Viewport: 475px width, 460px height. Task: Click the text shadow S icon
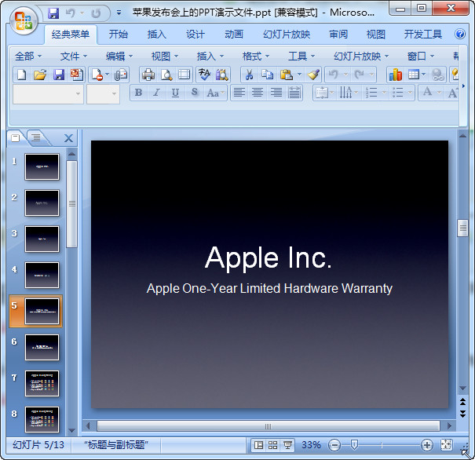[x=195, y=93]
